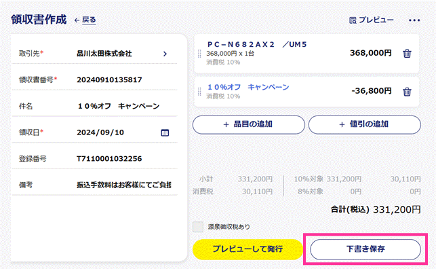Viewport: 436px width, 269px height.
Task: Delete the 10%オフ キャンペーン discount via trash icon
Action: point(407,92)
